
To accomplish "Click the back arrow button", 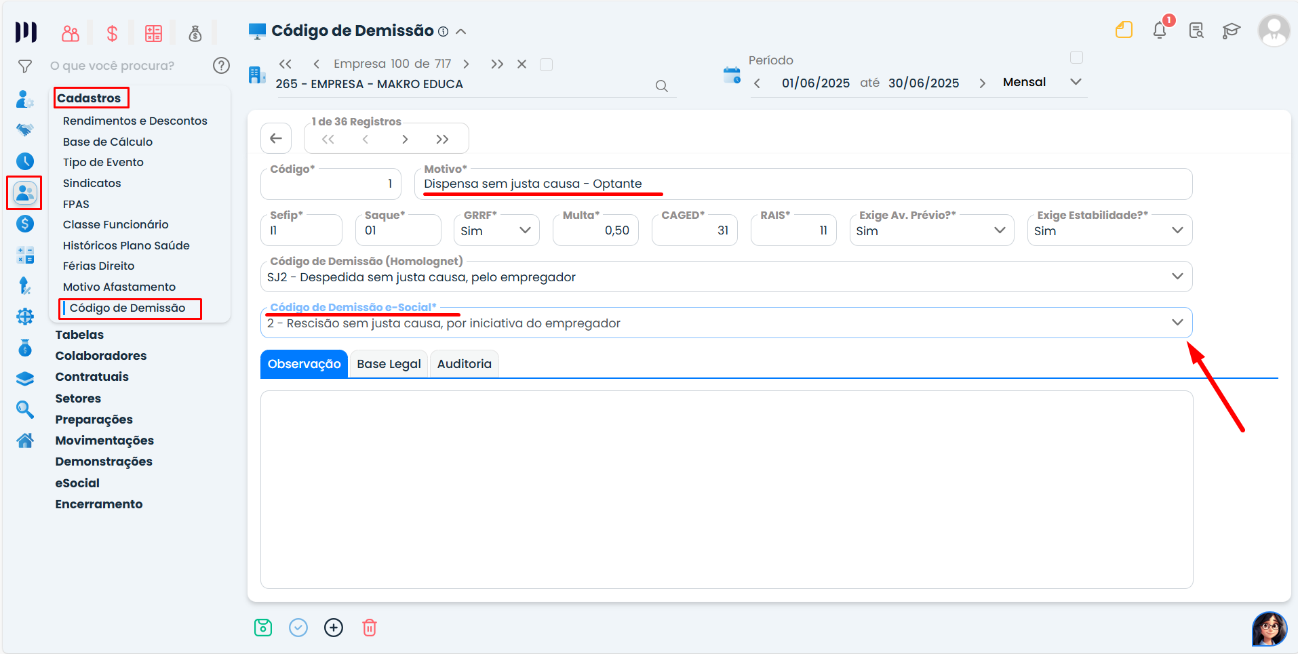I will pos(276,139).
